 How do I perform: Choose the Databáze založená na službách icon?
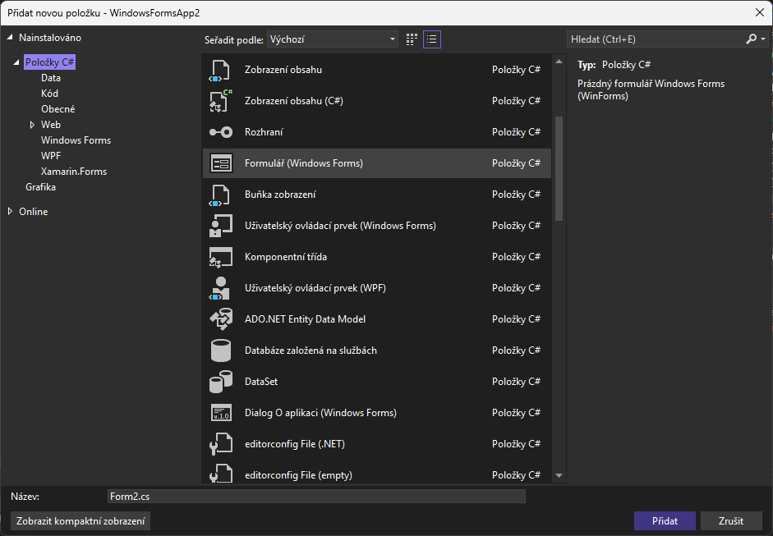tap(221, 350)
